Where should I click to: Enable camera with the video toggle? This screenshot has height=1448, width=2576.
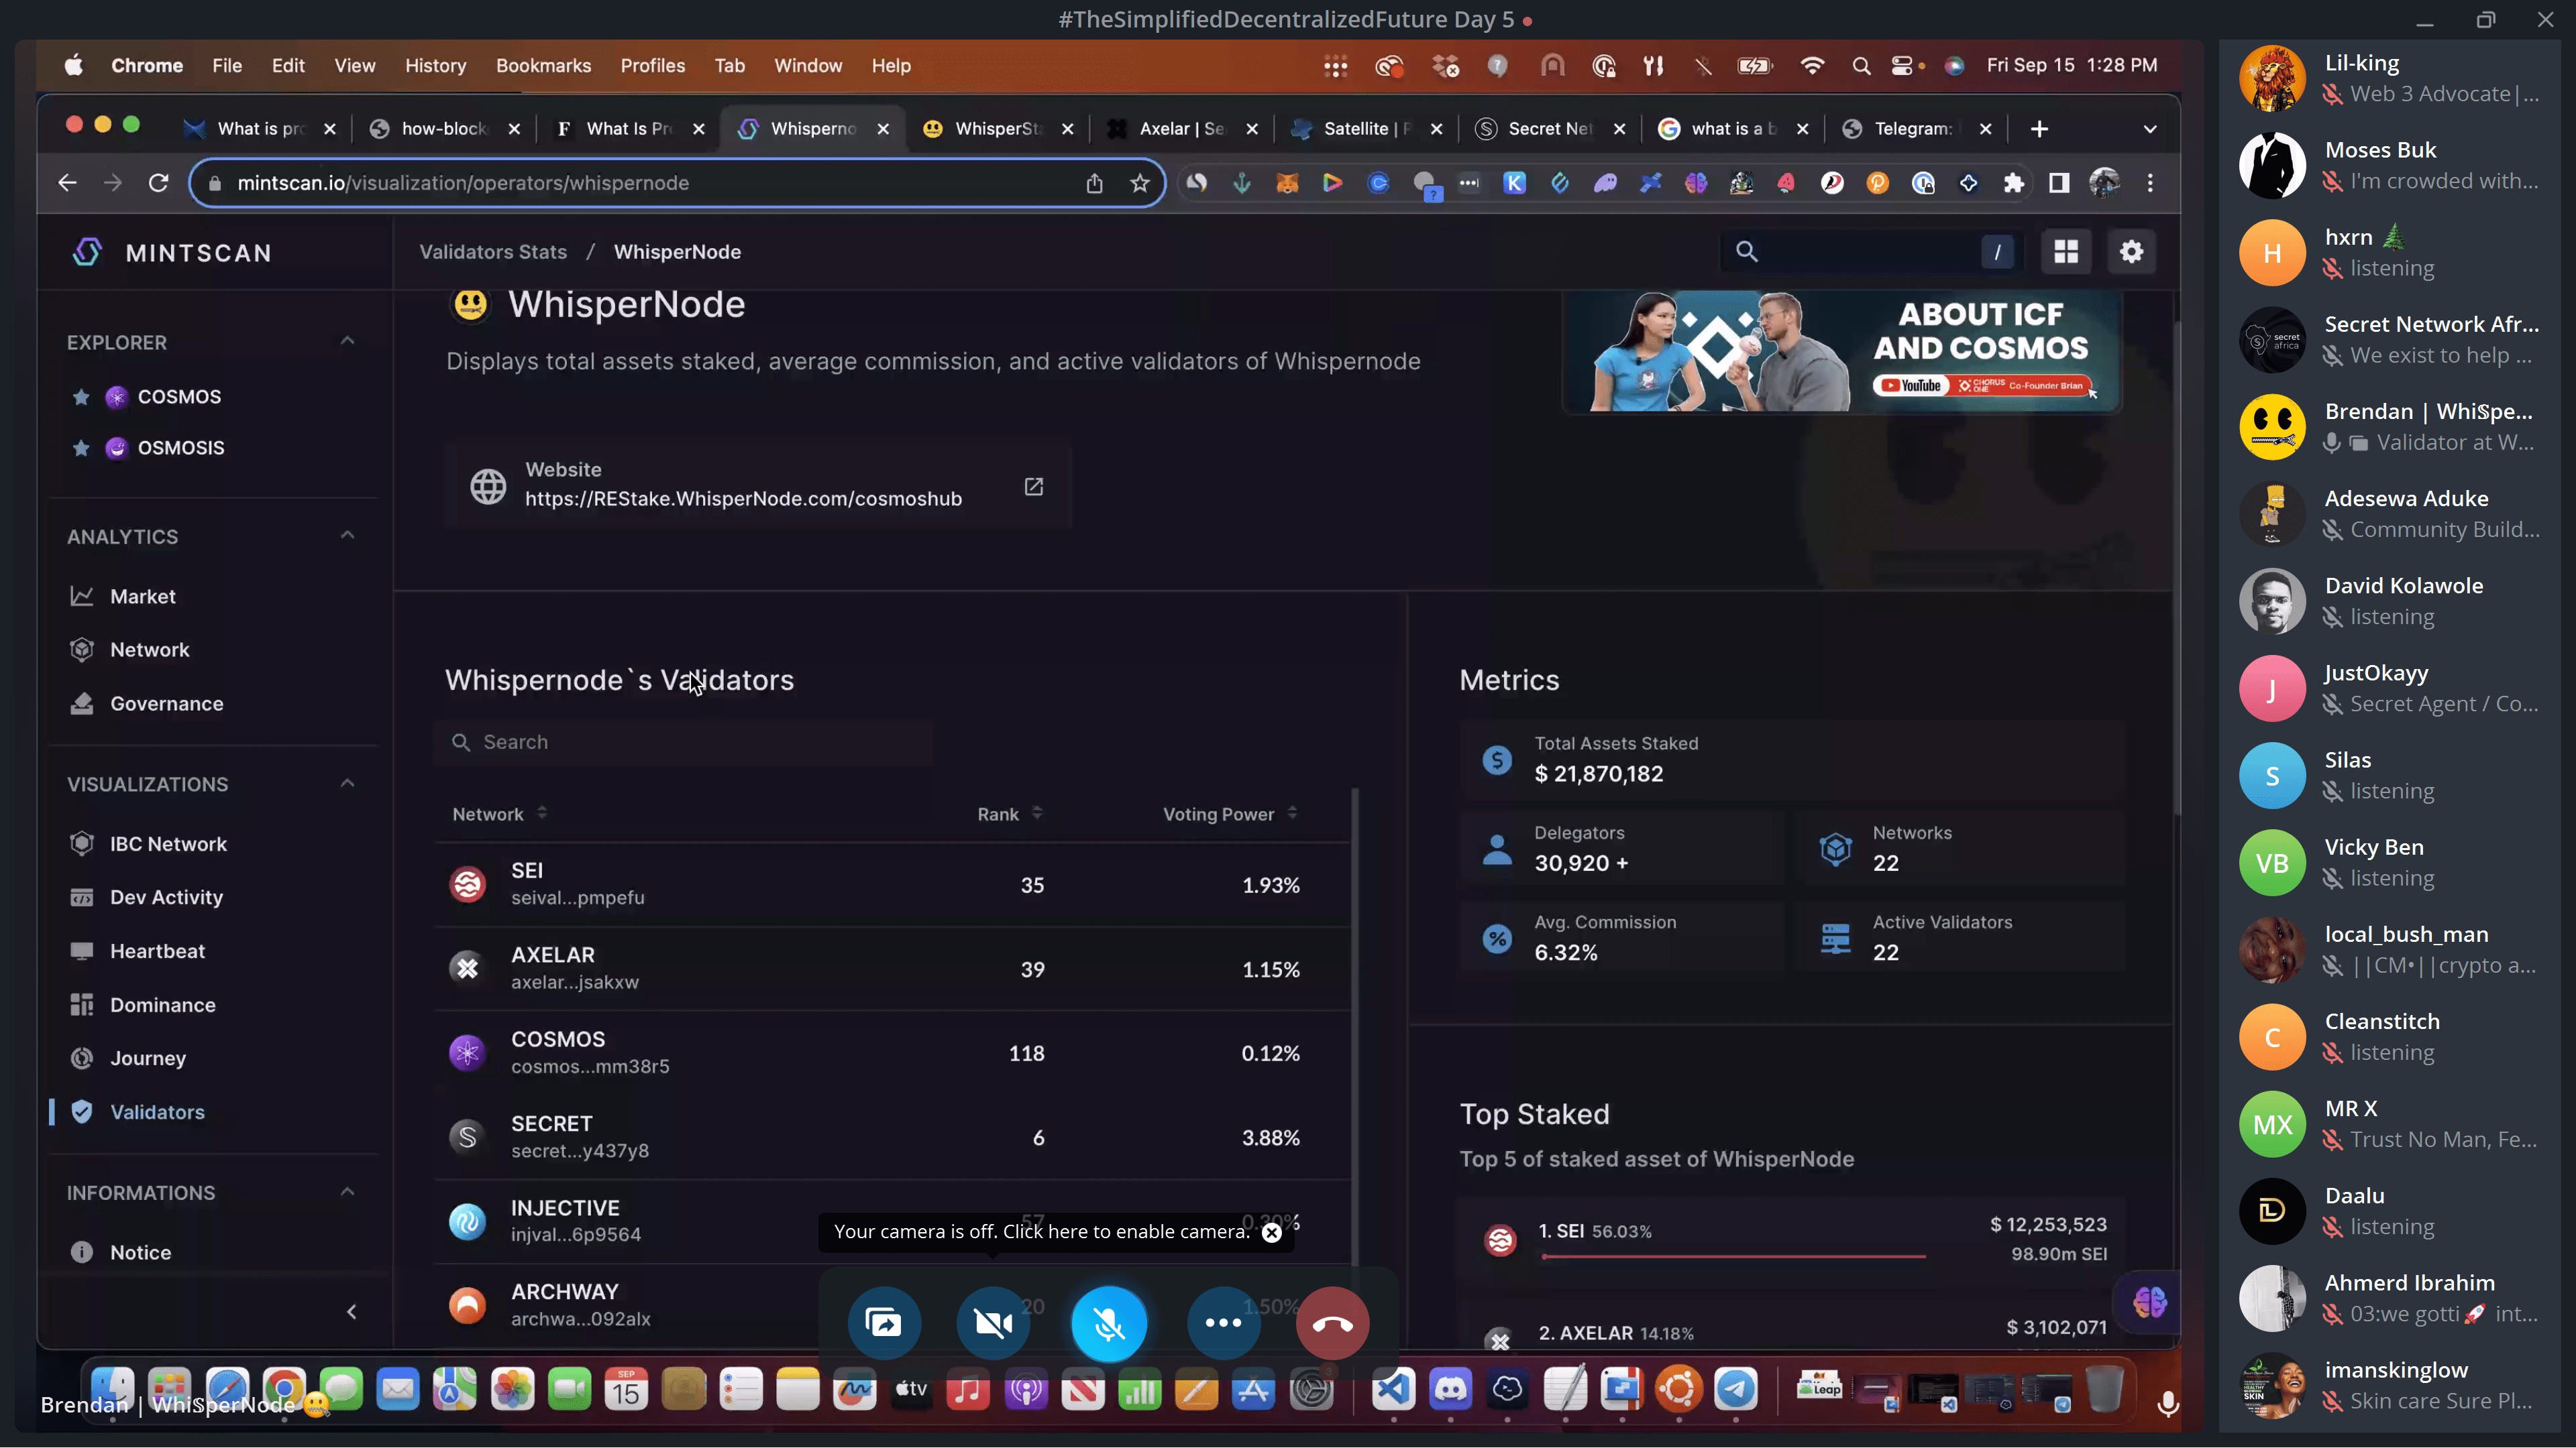(x=993, y=1323)
